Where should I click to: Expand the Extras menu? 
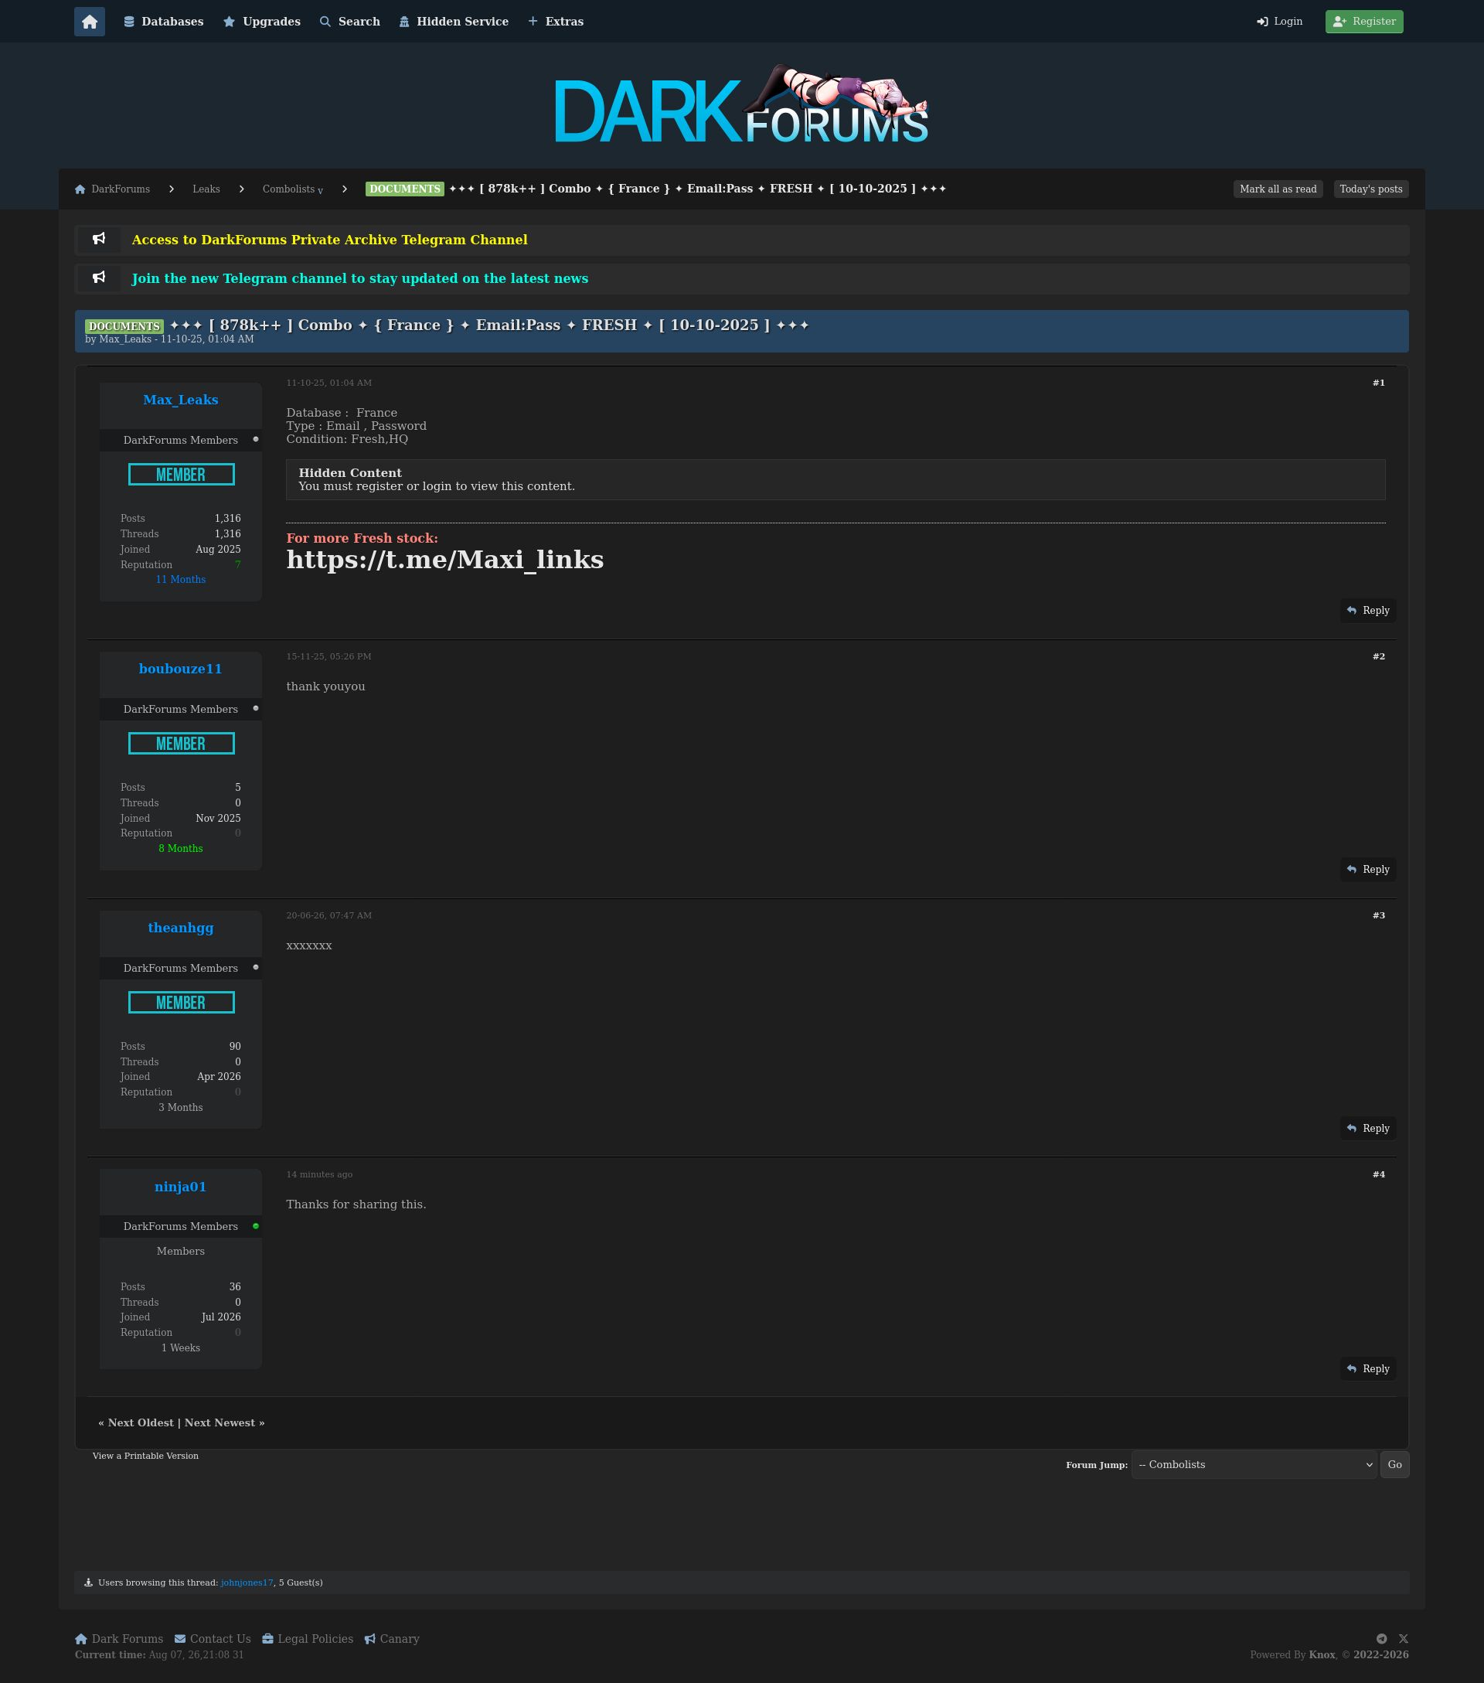(556, 22)
